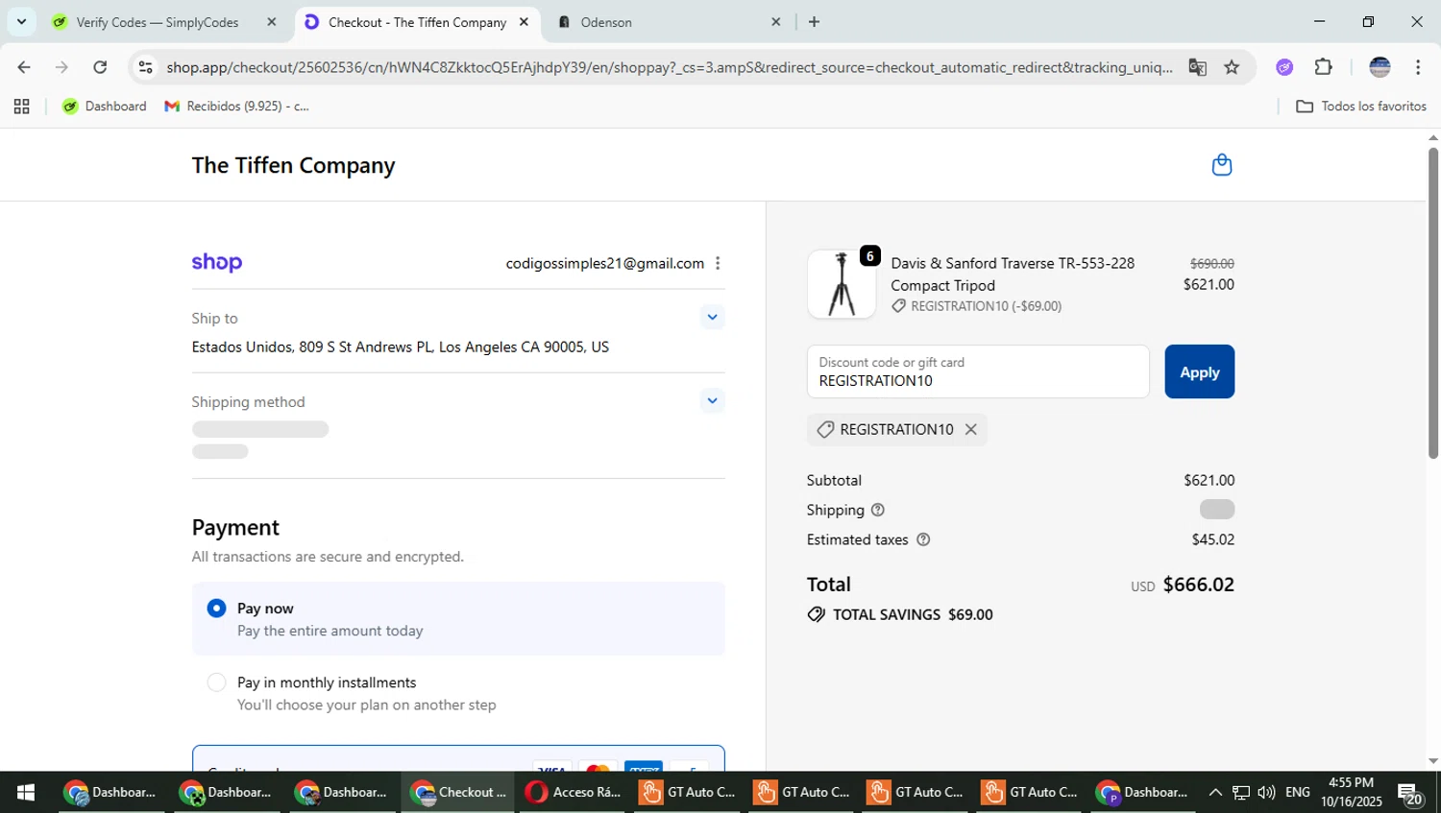
Task: Open the shopping bag cart icon
Action: pyautogui.click(x=1221, y=165)
